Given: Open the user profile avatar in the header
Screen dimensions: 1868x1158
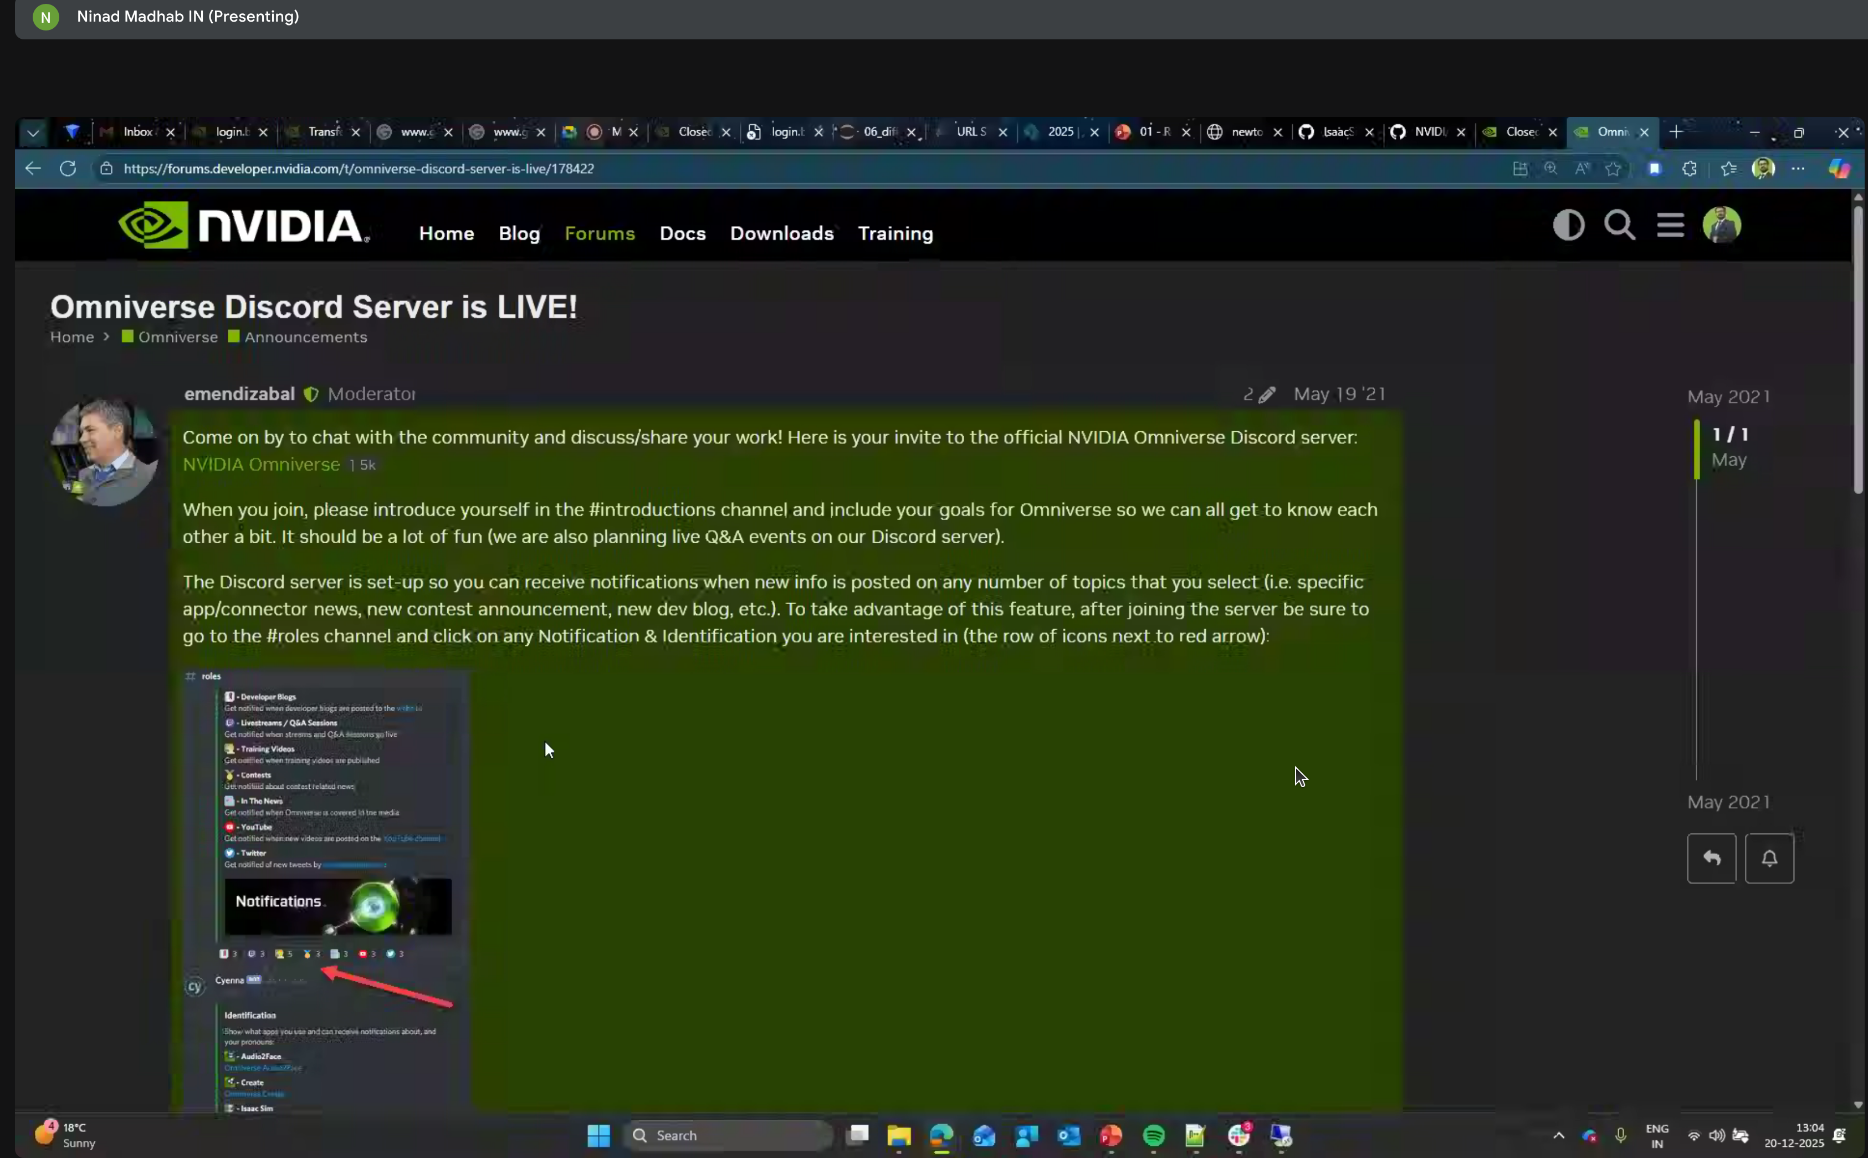Looking at the screenshot, I should [x=1722, y=225].
